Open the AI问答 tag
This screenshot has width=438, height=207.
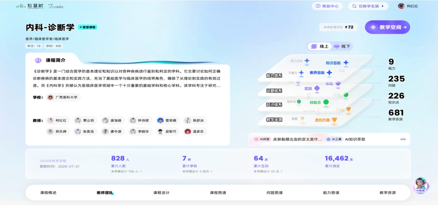coord(262,139)
